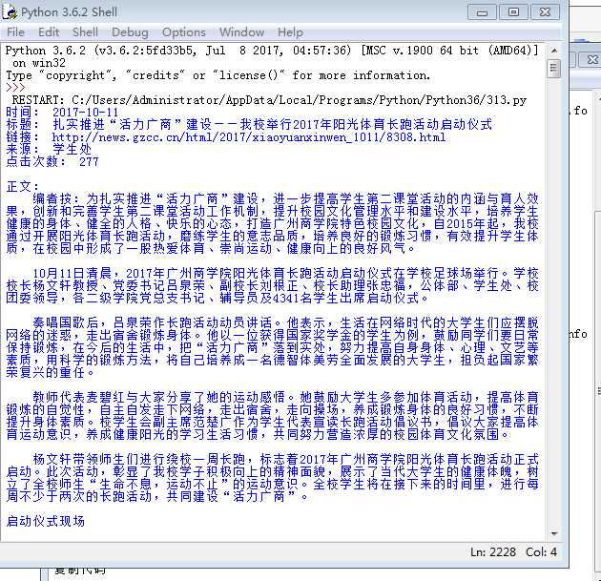Click the scrollbar down arrow
The width and height of the screenshot is (601, 581).
coord(554,533)
